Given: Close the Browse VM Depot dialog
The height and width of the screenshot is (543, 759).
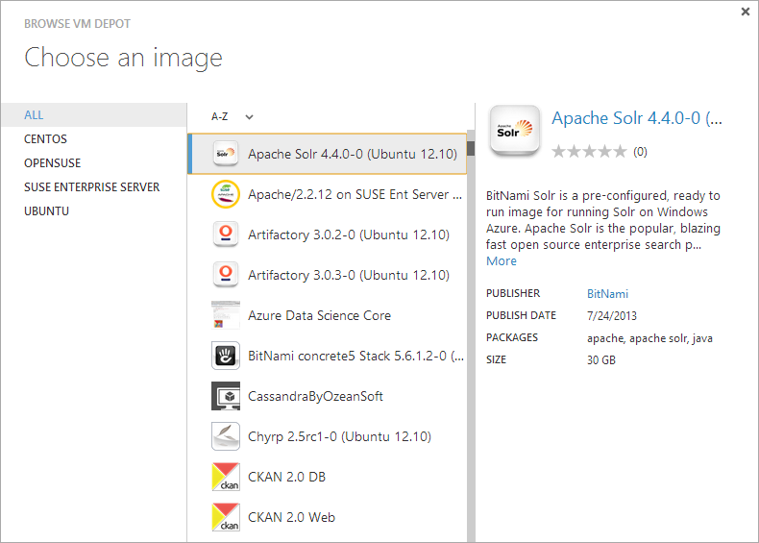Looking at the screenshot, I should point(745,12).
